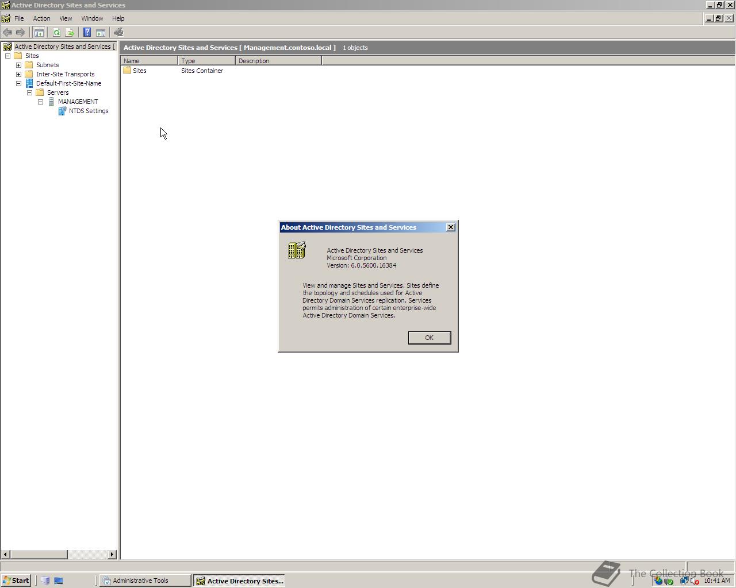Viewport: 736px width, 588px height.
Task: Click the last toolbar icon after the Action Pane icon
Action: click(118, 33)
